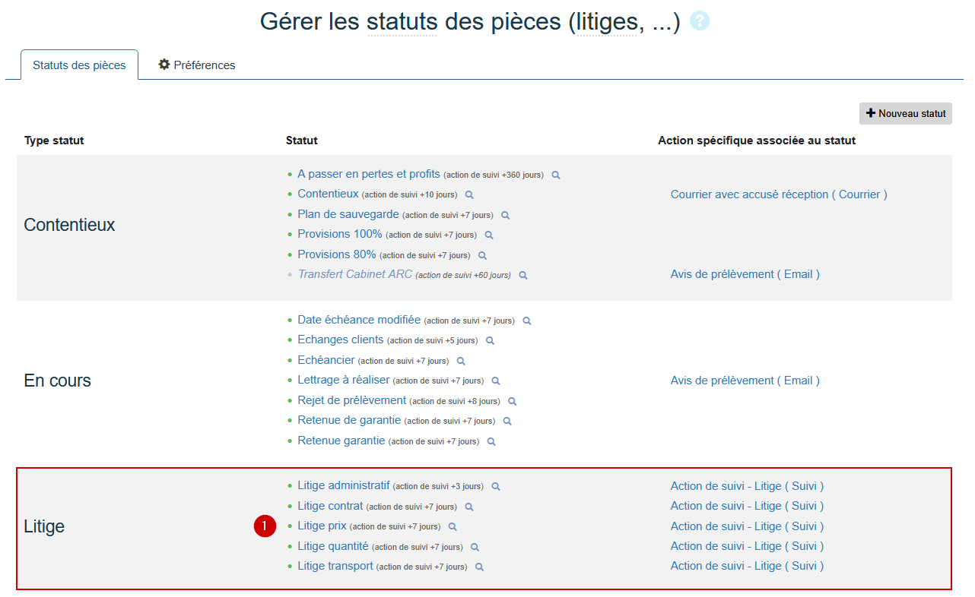Click magnifier icon next to Echéancier
975x597 pixels.
(x=461, y=362)
